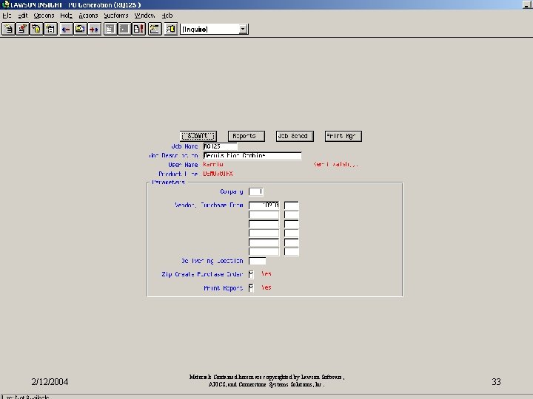Click the Print Mgr button

pyautogui.click(x=343, y=136)
